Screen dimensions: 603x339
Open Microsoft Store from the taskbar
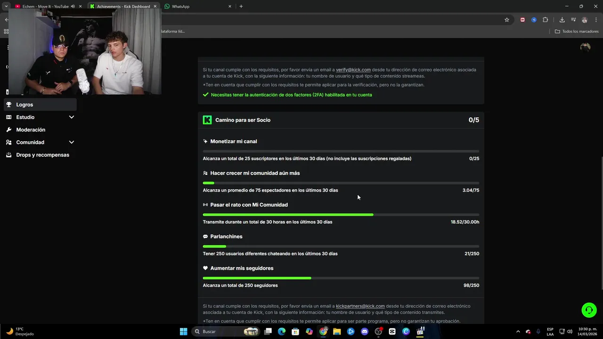pos(295,331)
